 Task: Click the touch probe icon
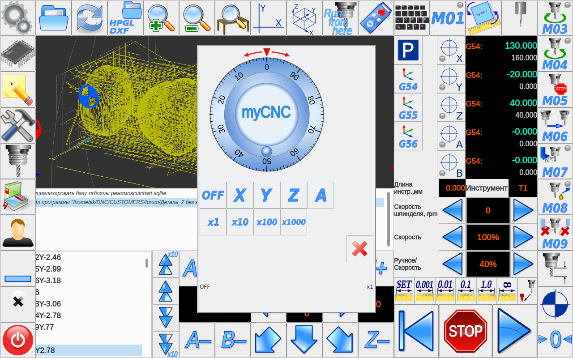pos(519,18)
